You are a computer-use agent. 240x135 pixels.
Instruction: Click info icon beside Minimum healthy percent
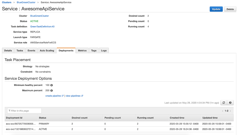tap(52, 85)
